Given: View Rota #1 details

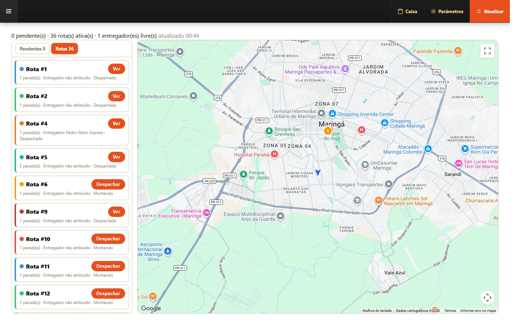Looking at the screenshot, I should click(x=117, y=69).
